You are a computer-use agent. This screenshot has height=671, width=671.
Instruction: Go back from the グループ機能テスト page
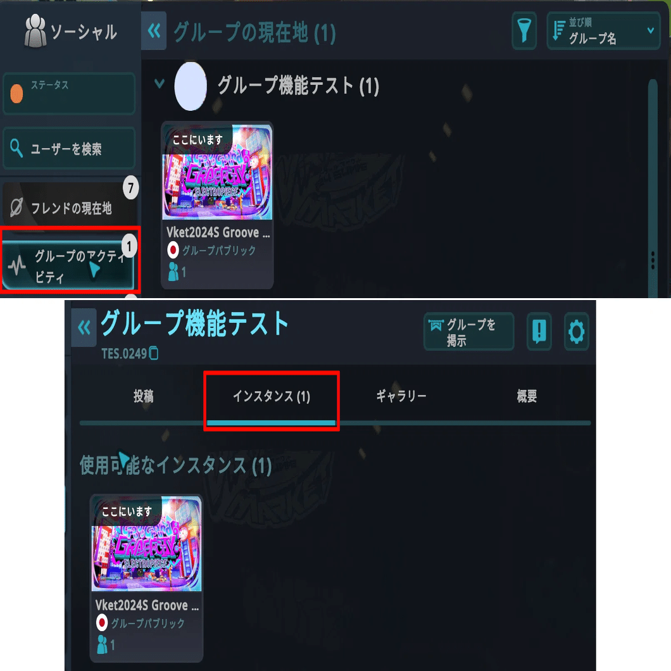point(84,328)
